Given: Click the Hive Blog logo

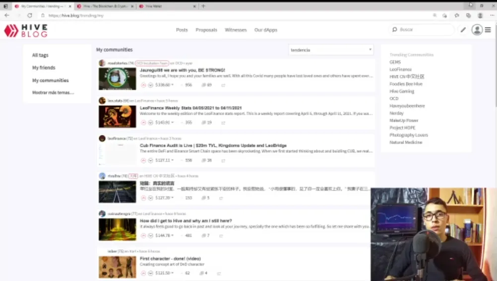Looking at the screenshot, I should tap(26, 30).
